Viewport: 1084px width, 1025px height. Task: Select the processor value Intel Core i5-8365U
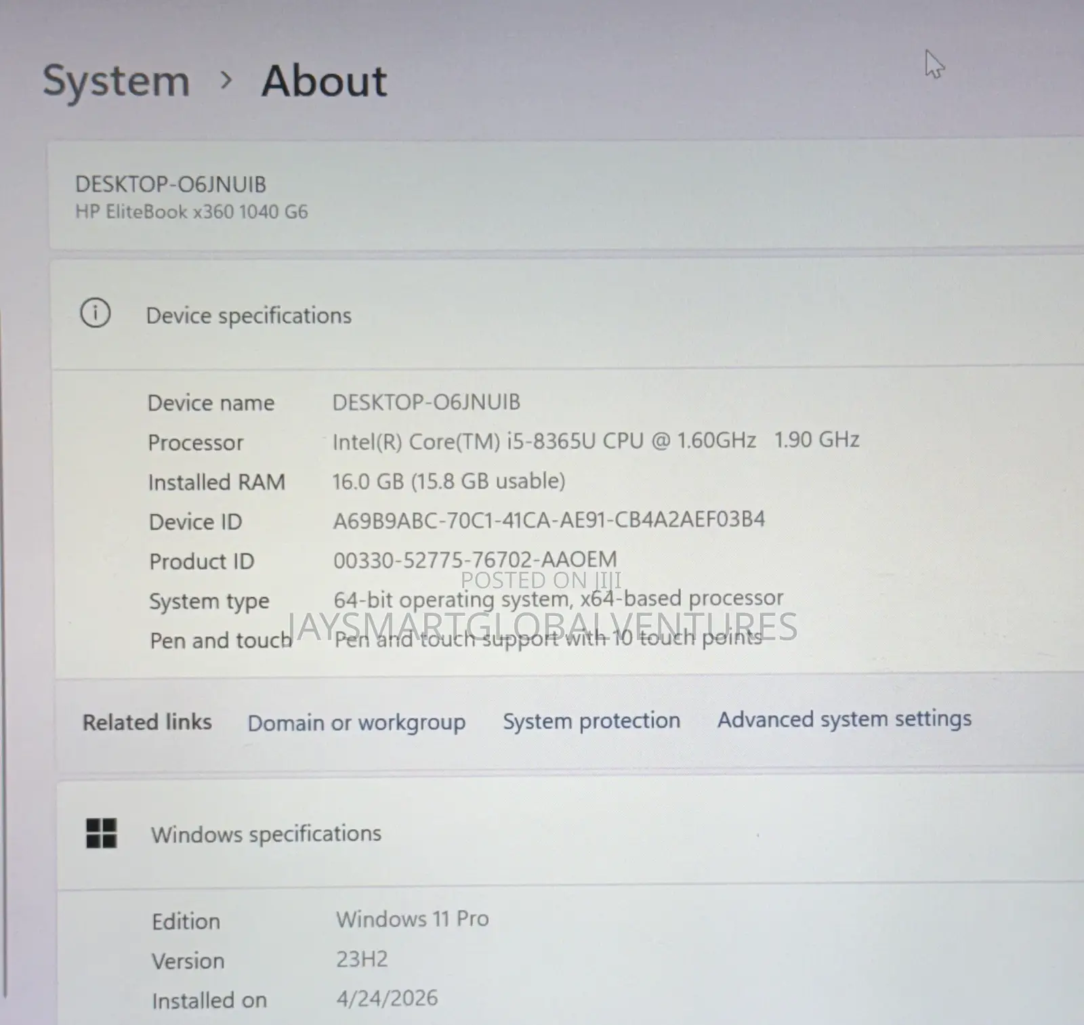596,441
